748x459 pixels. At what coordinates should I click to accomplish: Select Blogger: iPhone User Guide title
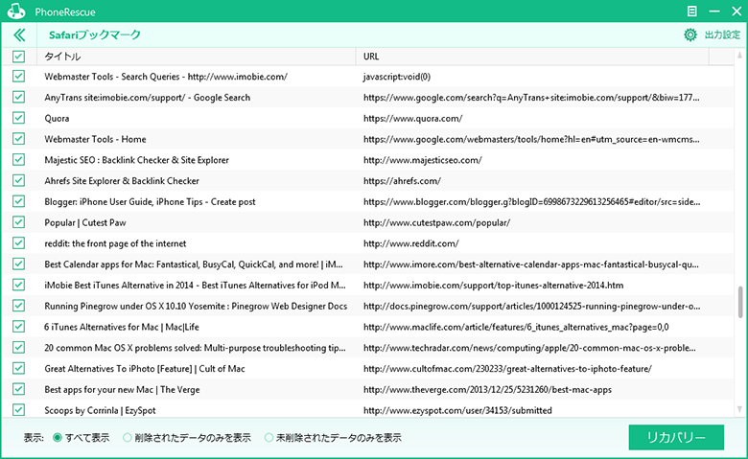[150, 201]
